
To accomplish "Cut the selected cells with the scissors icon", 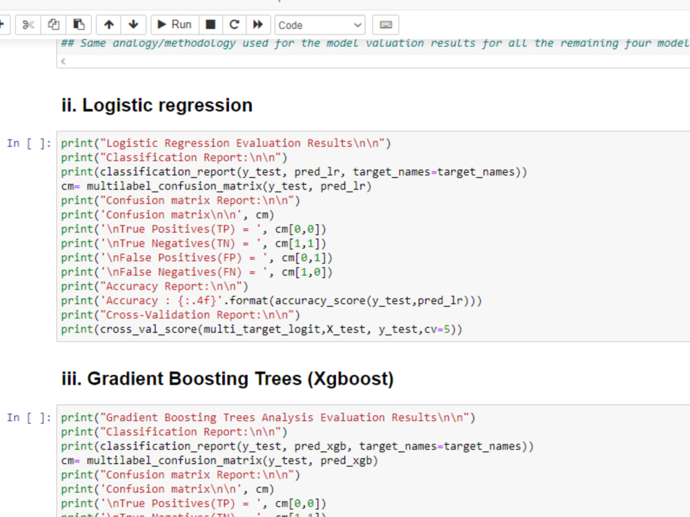I will (x=28, y=24).
